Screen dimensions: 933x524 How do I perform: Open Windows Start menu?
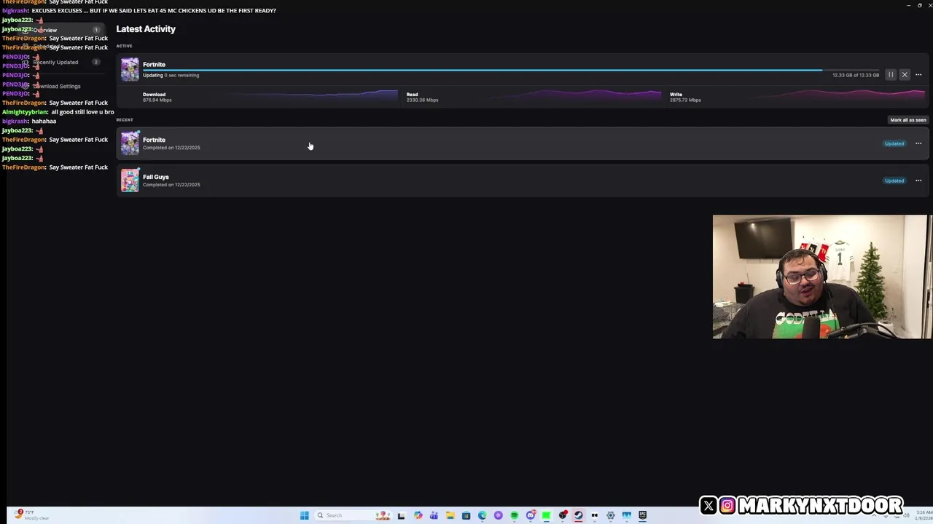coord(304,515)
